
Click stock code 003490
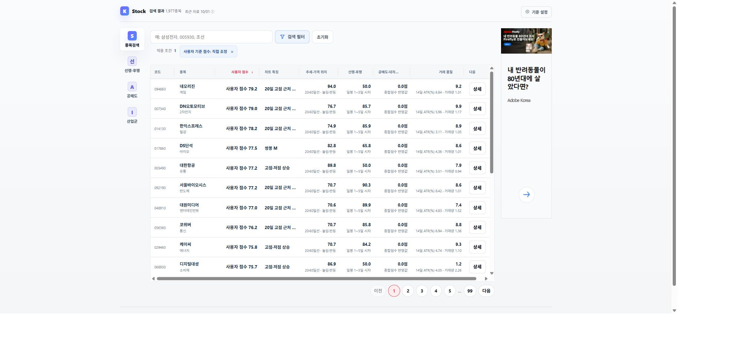click(x=160, y=168)
